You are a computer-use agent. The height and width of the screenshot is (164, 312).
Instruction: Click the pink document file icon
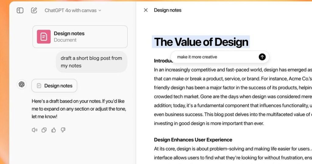(x=44, y=37)
